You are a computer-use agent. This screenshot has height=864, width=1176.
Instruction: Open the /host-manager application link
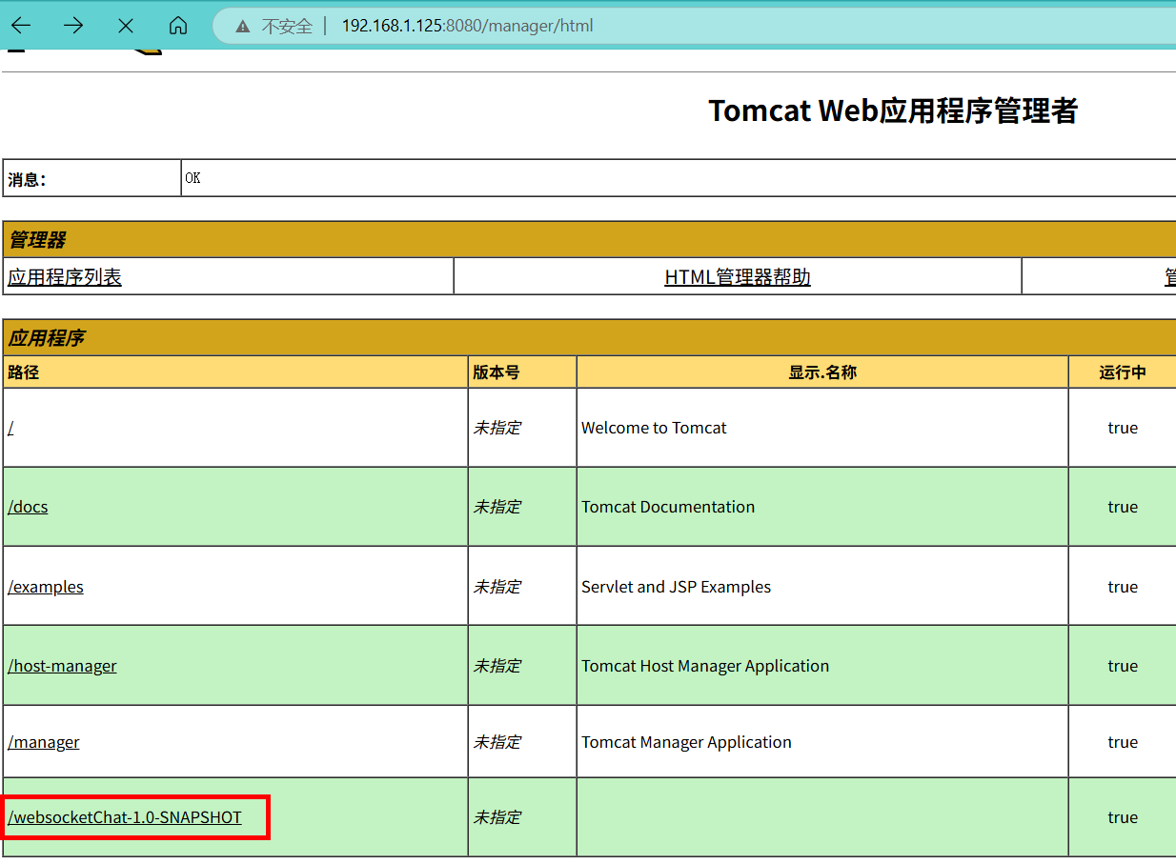tap(62, 666)
